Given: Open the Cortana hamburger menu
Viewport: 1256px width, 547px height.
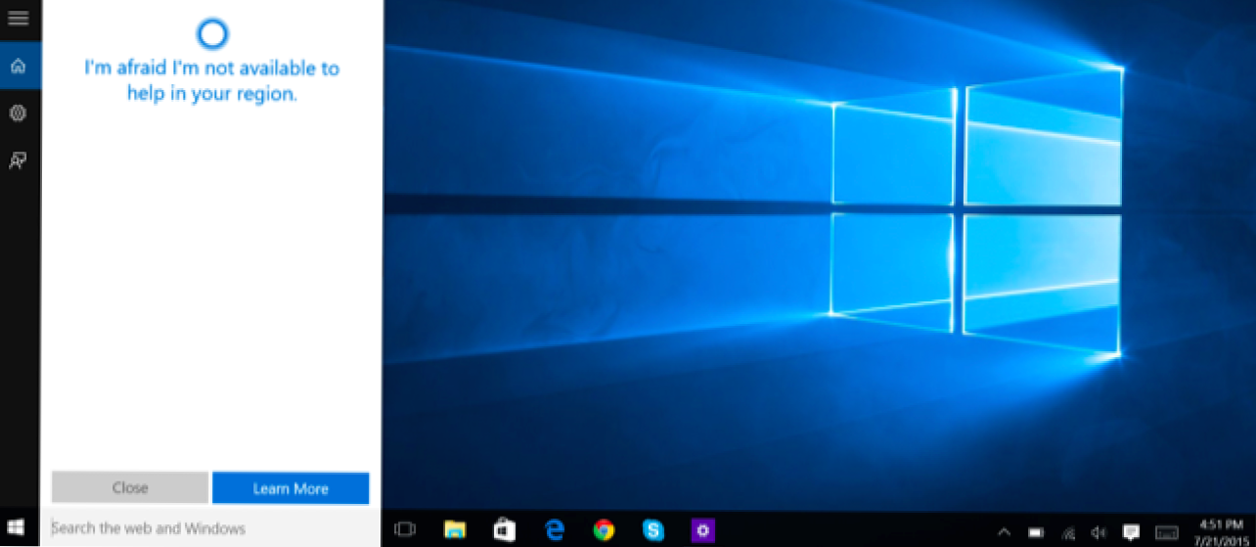Looking at the screenshot, I should (x=18, y=19).
